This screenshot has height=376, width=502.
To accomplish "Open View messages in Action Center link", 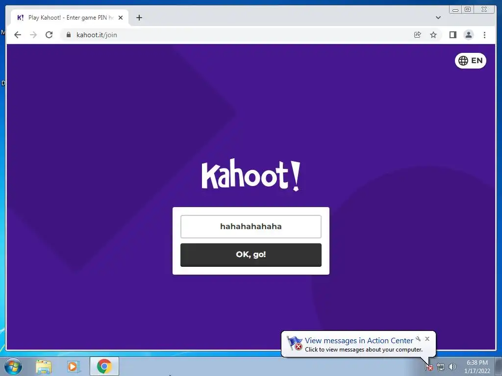I will coord(359,341).
